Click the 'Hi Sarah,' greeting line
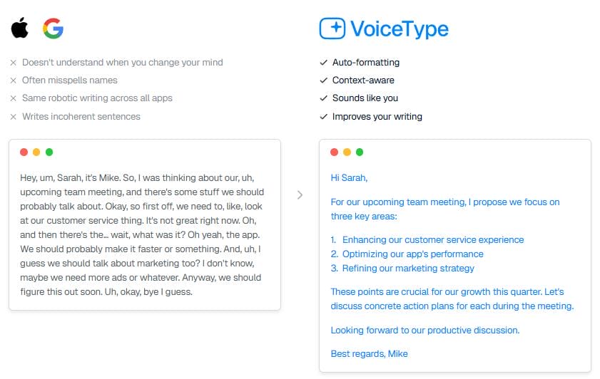The width and height of the screenshot is (600, 379). click(x=350, y=177)
